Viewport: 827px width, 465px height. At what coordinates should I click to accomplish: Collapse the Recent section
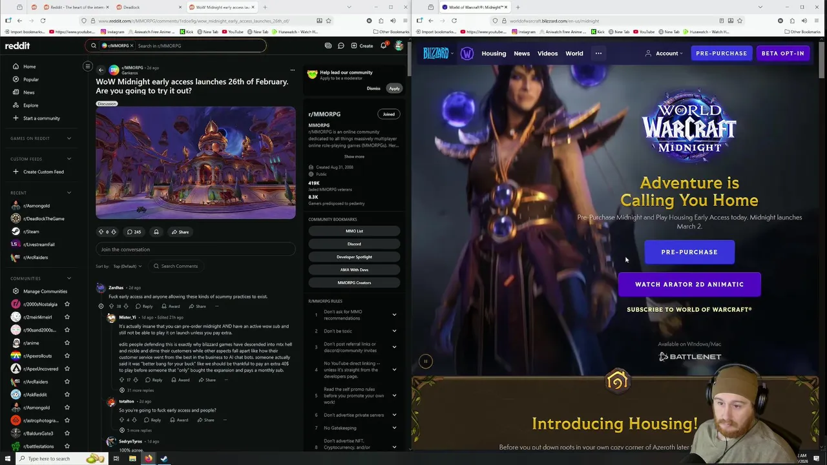point(69,192)
